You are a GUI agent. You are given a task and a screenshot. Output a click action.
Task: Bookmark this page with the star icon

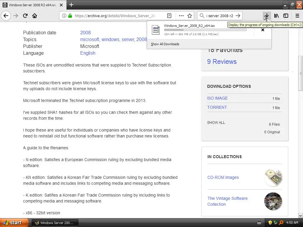tap(190, 16)
